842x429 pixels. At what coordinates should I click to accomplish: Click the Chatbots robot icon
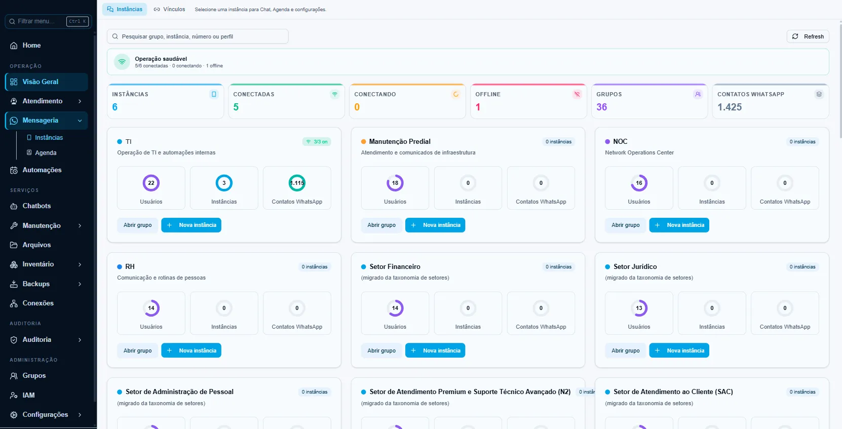pos(14,206)
